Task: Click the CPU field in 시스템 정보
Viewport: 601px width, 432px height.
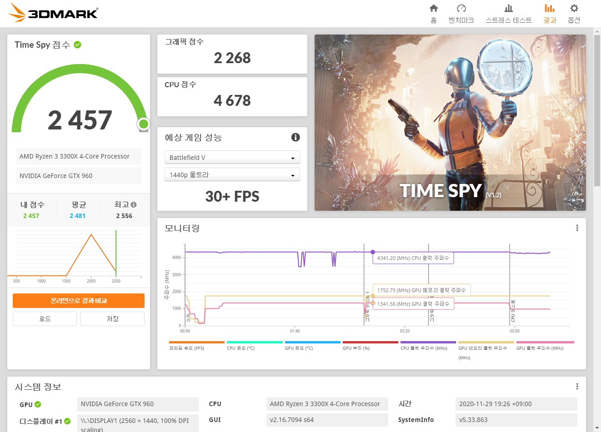Action: [x=327, y=404]
